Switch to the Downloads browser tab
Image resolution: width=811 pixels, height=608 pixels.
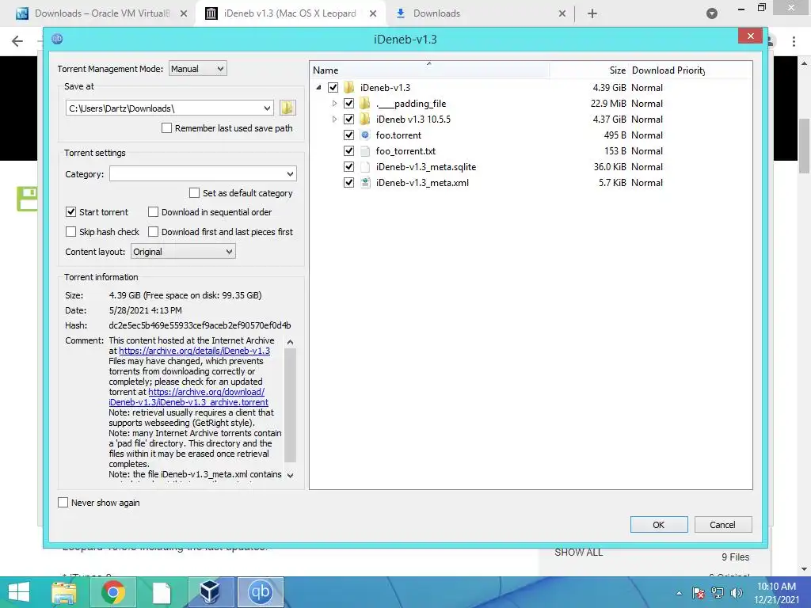[436, 13]
